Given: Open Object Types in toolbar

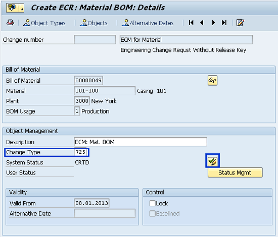Looking at the screenshot, I should pyautogui.click(x=44, y=23).
